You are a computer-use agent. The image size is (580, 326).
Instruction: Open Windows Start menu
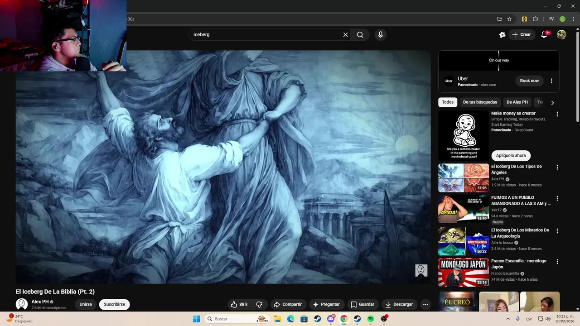pos(196,319)
